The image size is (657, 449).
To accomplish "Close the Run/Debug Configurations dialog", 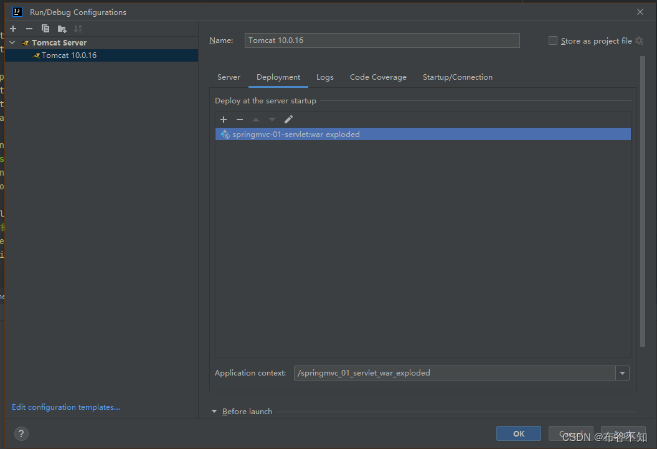I will point(640,12).
